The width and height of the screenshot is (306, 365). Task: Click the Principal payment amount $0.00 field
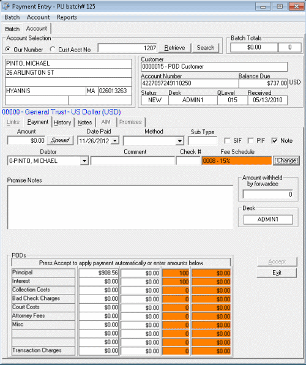click(140, 273)
